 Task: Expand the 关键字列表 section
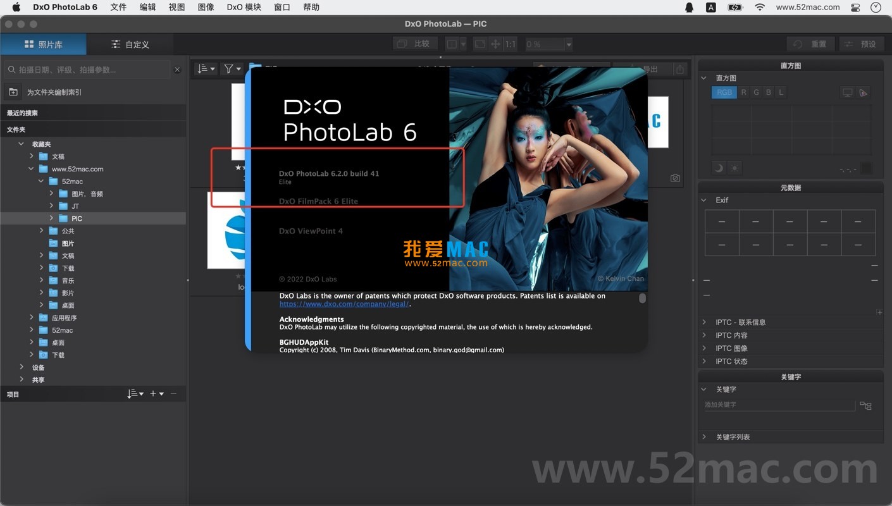pos(704,436)
